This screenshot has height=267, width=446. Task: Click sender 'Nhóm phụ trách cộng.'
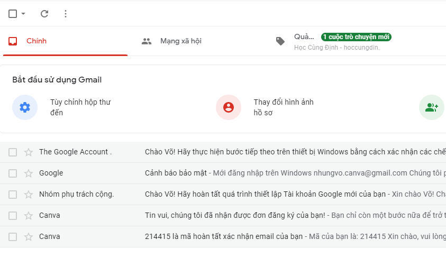[77, 194]
